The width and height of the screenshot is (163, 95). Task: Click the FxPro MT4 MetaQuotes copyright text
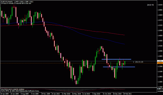pos(20,91)
